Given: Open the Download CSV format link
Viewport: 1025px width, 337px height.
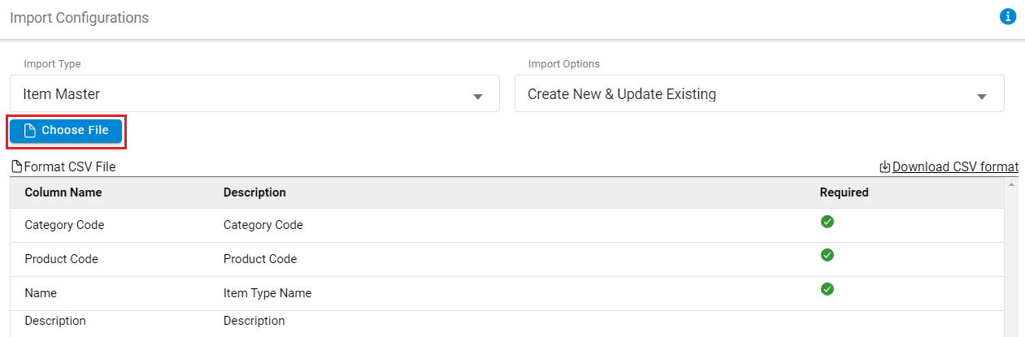Looking at the screenshot, I should tap(955, 167).
